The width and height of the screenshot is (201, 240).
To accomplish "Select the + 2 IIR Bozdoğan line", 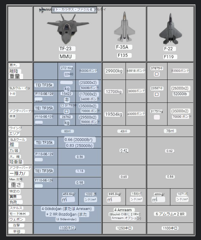I will click(67, 214).
